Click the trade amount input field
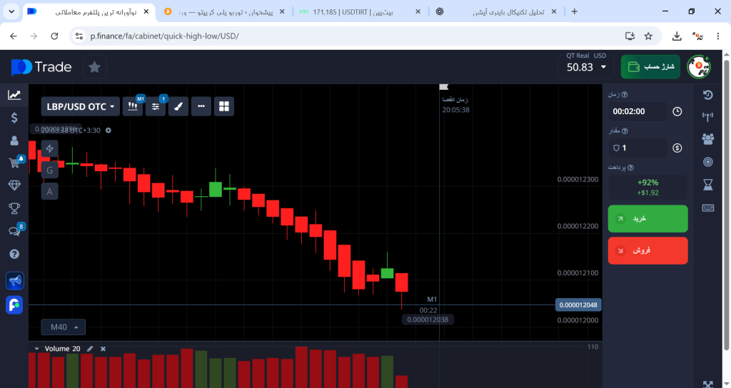The image size is (731, 388). coord(637,148)
